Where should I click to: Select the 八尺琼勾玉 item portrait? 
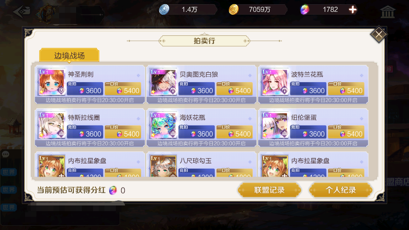(164, 166)
